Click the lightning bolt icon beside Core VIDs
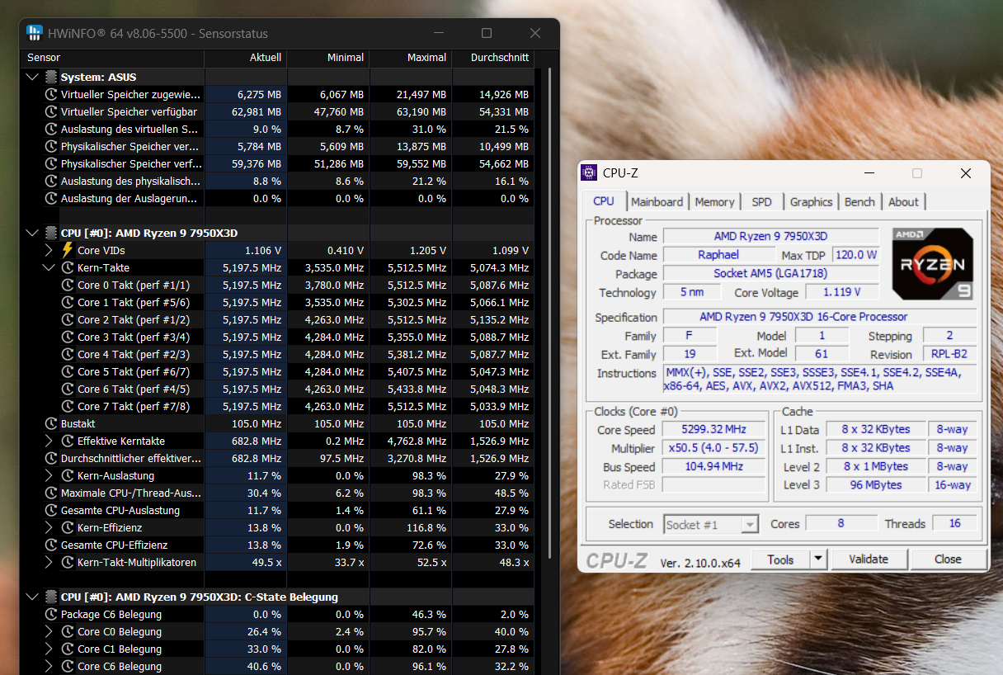The image size is (1003, 675). pyautogui.click(x=68, y=250)
